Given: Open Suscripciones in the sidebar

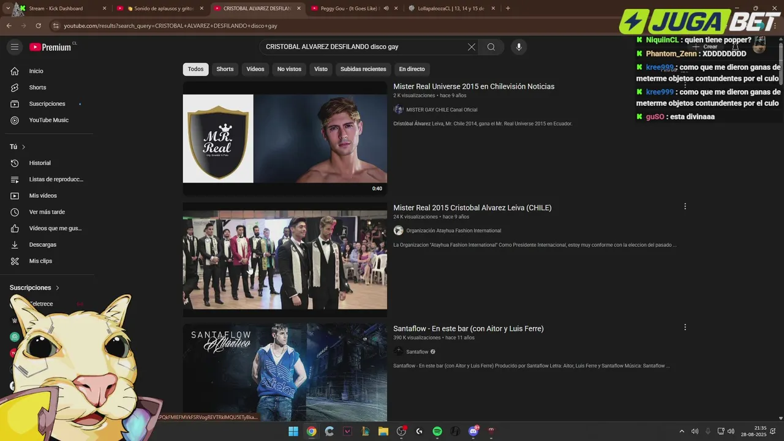Looking at the screenshot, I should 47,104.
